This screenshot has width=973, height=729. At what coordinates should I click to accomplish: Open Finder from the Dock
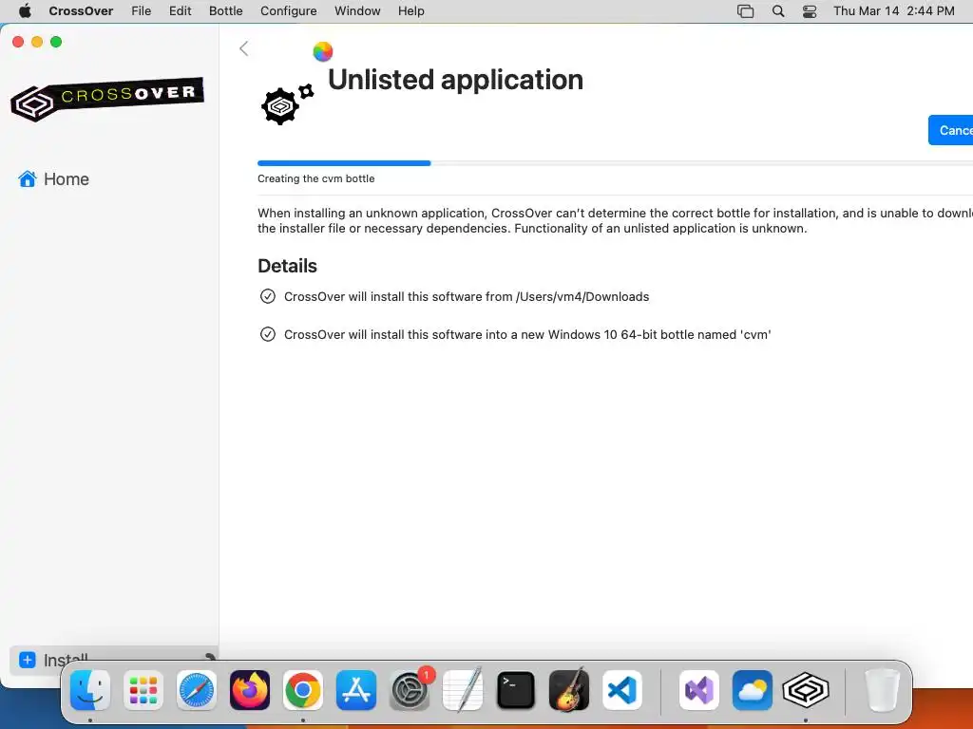click(x=90, y=690)
